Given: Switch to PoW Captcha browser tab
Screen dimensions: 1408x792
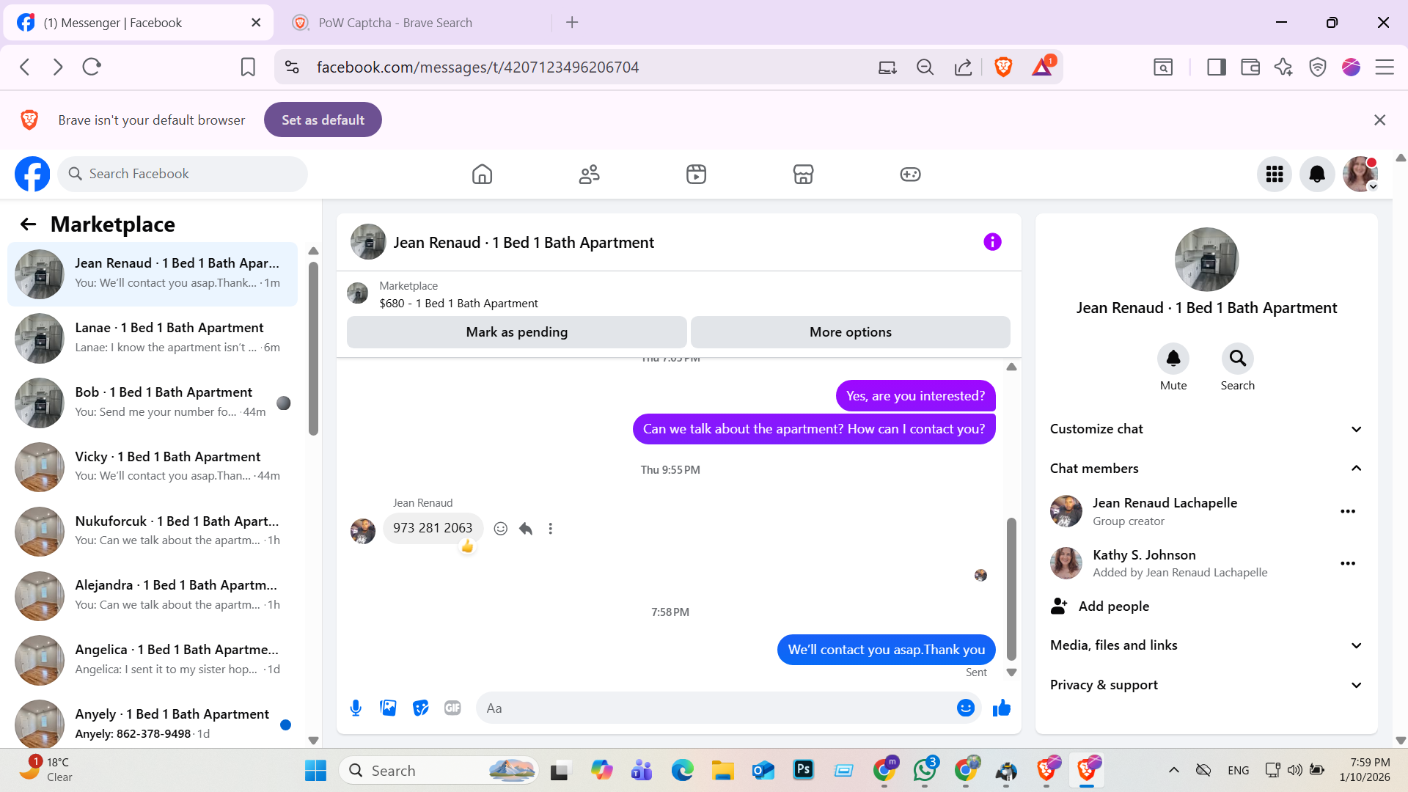Looking at the screenshot, I should point(396,23).
